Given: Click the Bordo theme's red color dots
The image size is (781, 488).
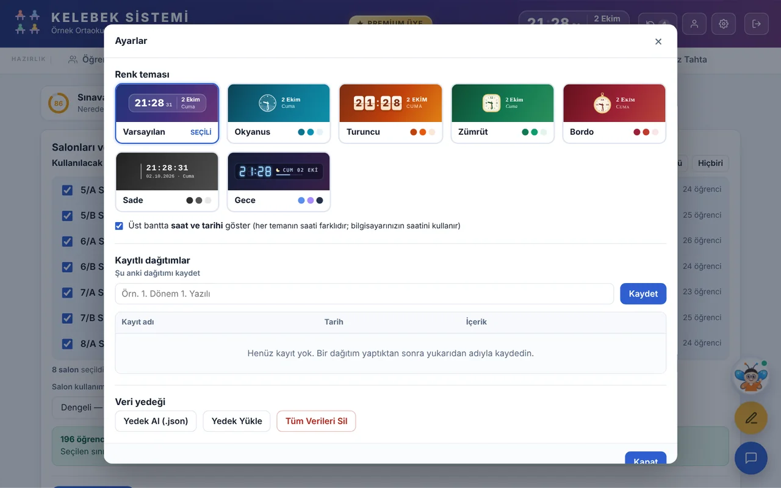Looking at the screenshot, I should point(646,132).
